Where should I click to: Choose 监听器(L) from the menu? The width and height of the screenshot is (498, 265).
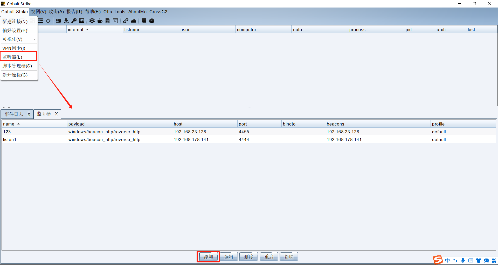19,57
